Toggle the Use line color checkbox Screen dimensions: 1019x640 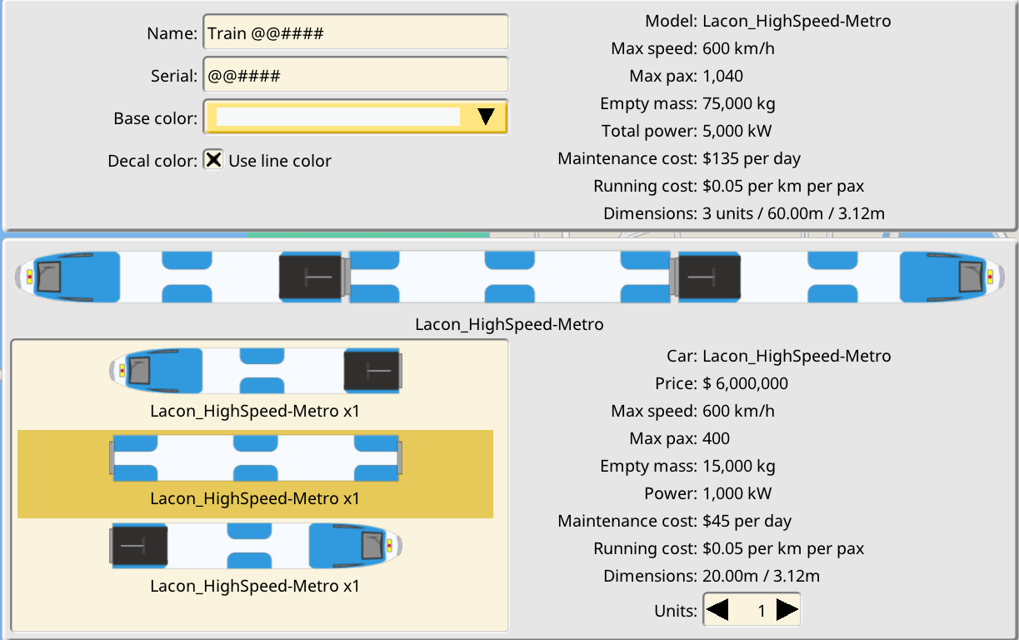[x=214, y=160]
